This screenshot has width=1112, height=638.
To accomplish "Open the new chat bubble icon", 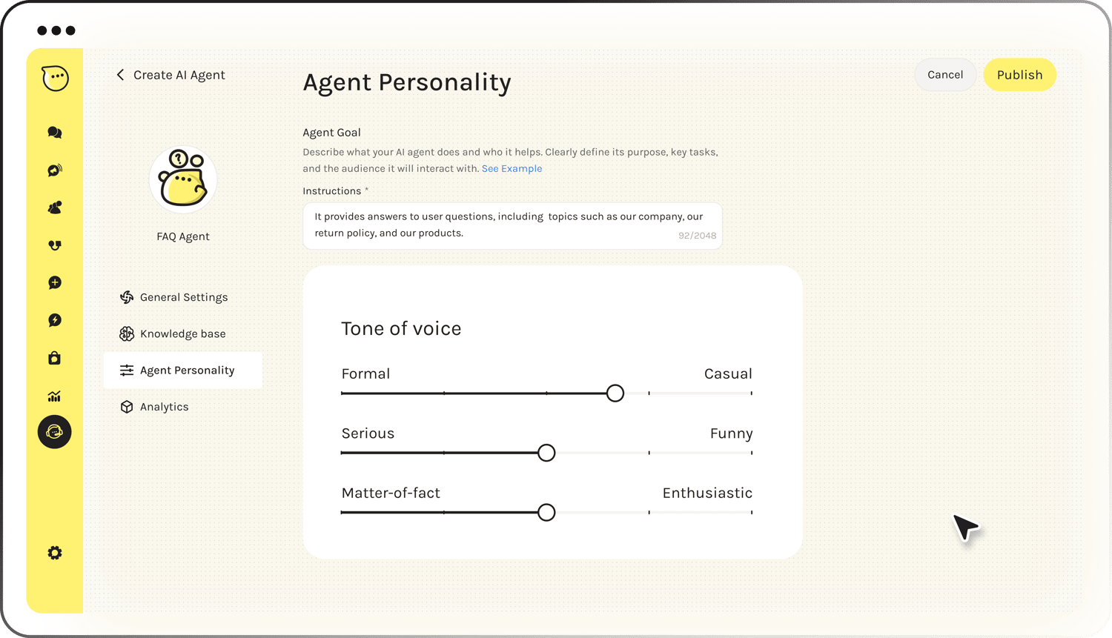I will tap(54, 282).
